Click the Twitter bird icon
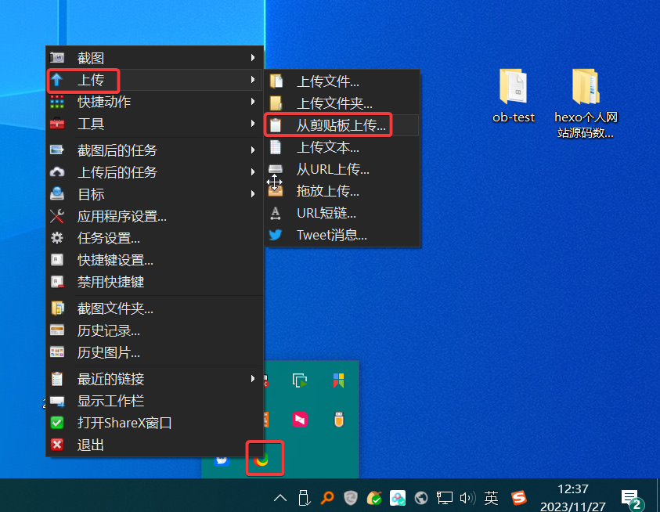The image size is (660, 512). [x=276, y=235]
